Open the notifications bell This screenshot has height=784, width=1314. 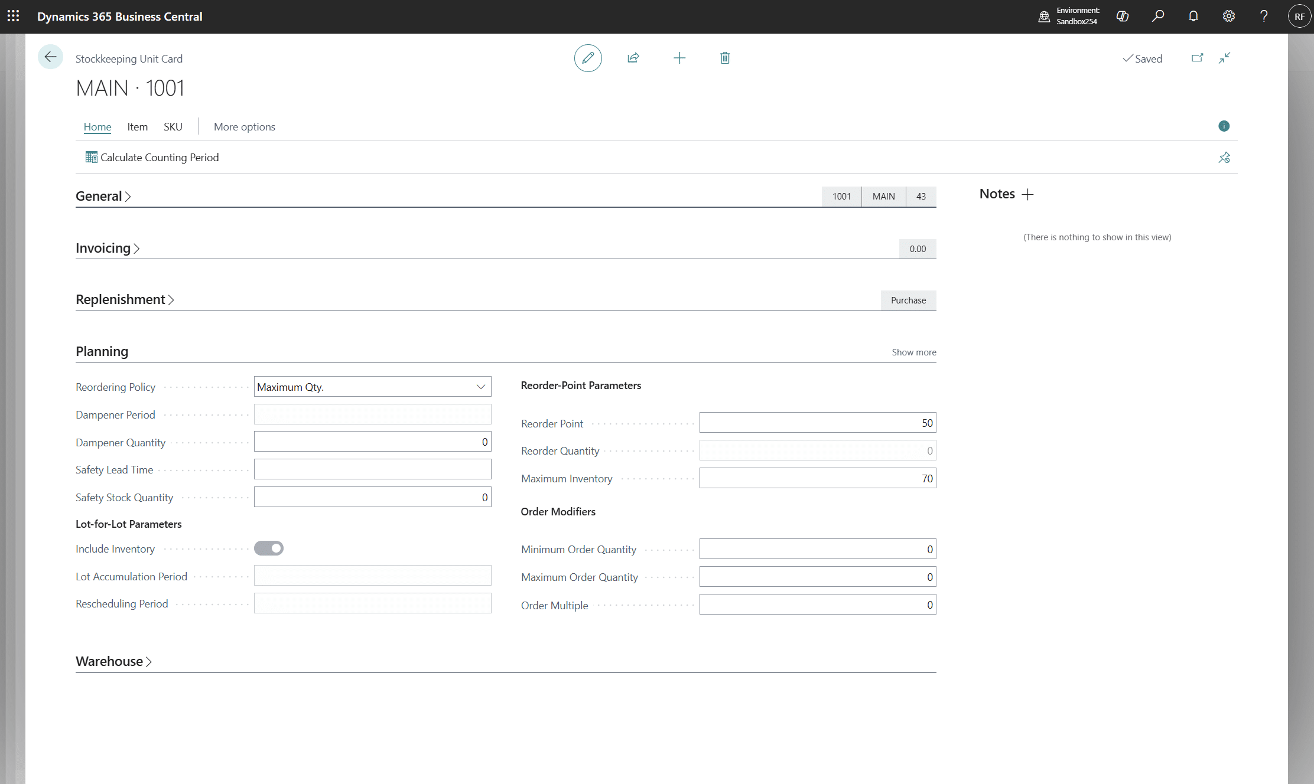pos(1193,16)
